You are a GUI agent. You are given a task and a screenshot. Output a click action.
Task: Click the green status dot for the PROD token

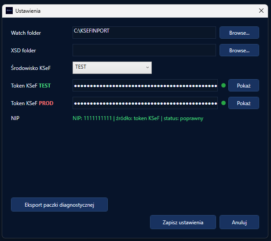pyautogui.click(x=223, y=103)
